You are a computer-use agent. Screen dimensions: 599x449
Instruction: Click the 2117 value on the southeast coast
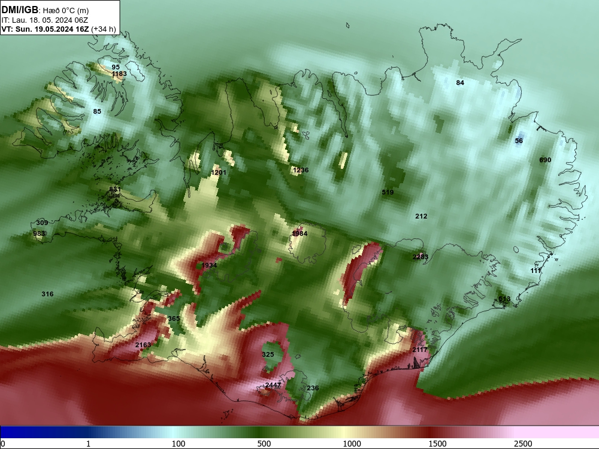(x=420, y=350)
